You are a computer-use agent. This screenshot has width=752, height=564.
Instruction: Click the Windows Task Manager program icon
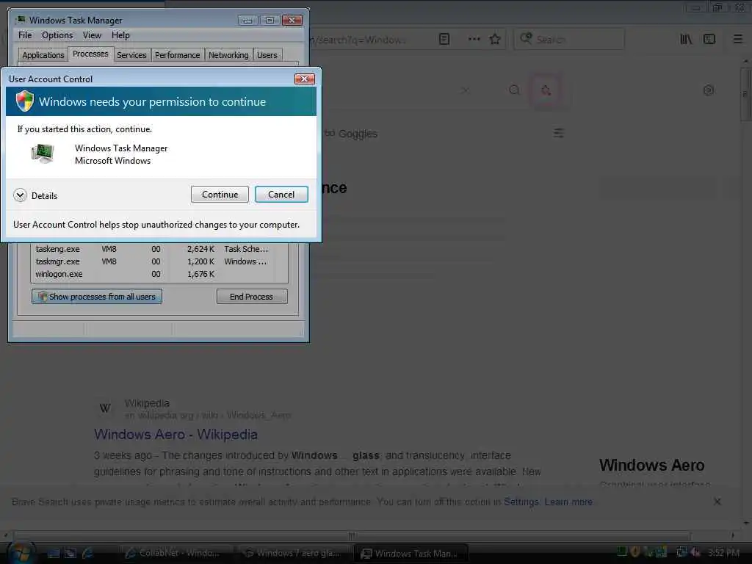(x=43, y=154)
